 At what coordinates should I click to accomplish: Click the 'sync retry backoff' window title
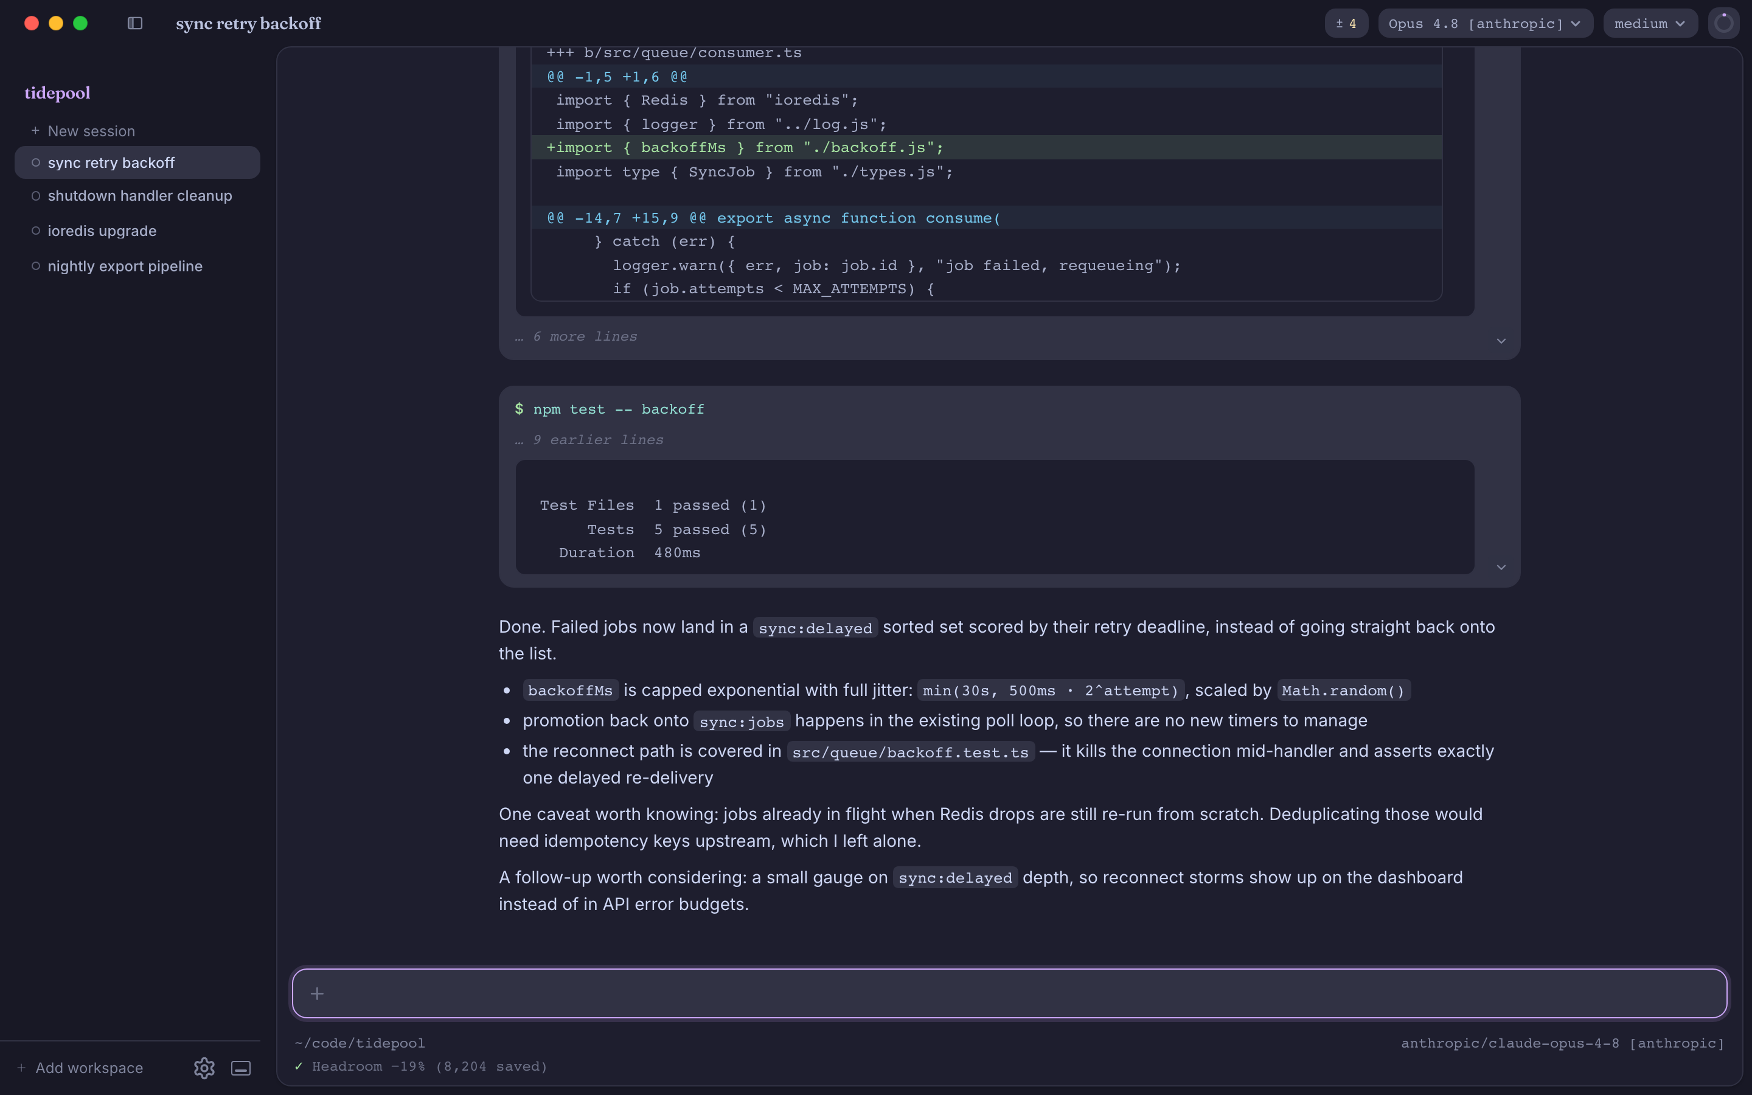(248, 23)
